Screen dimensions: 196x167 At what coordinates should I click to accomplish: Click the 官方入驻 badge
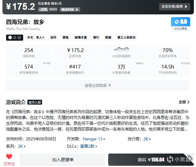[x=35, y=102]
